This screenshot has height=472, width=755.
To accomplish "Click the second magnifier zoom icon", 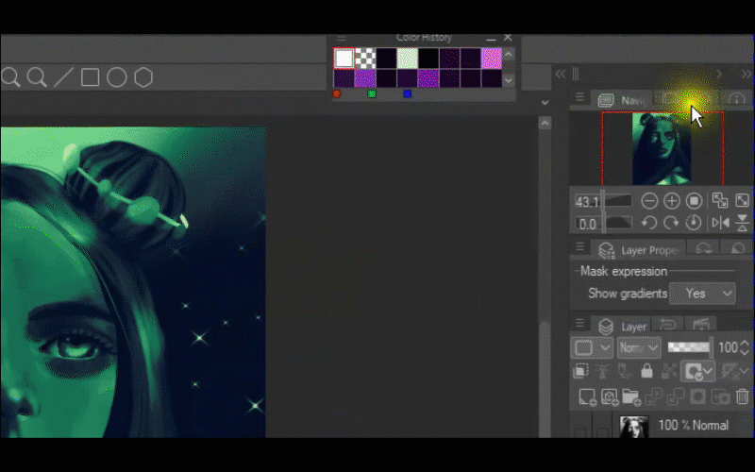I will [x=37, y=77].
